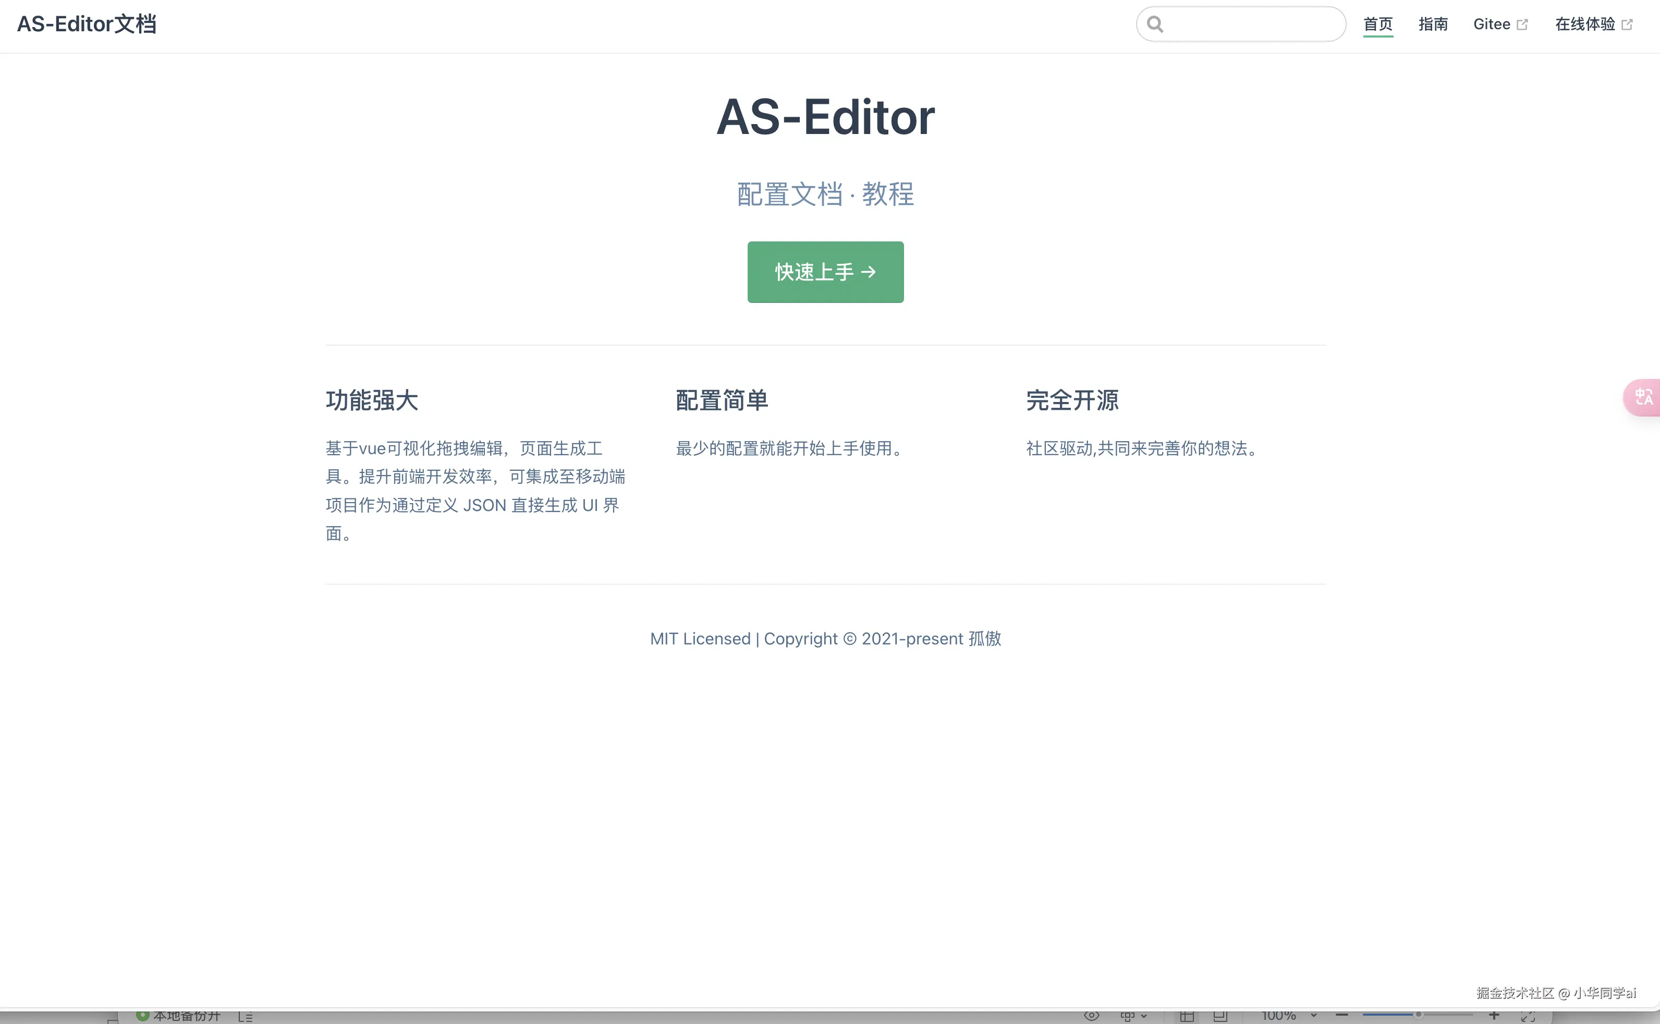Screen dimensions: 1660x1024
Task: Click the Gitee external link icon
Action: pyautogui.click(x=1522, y=25)
